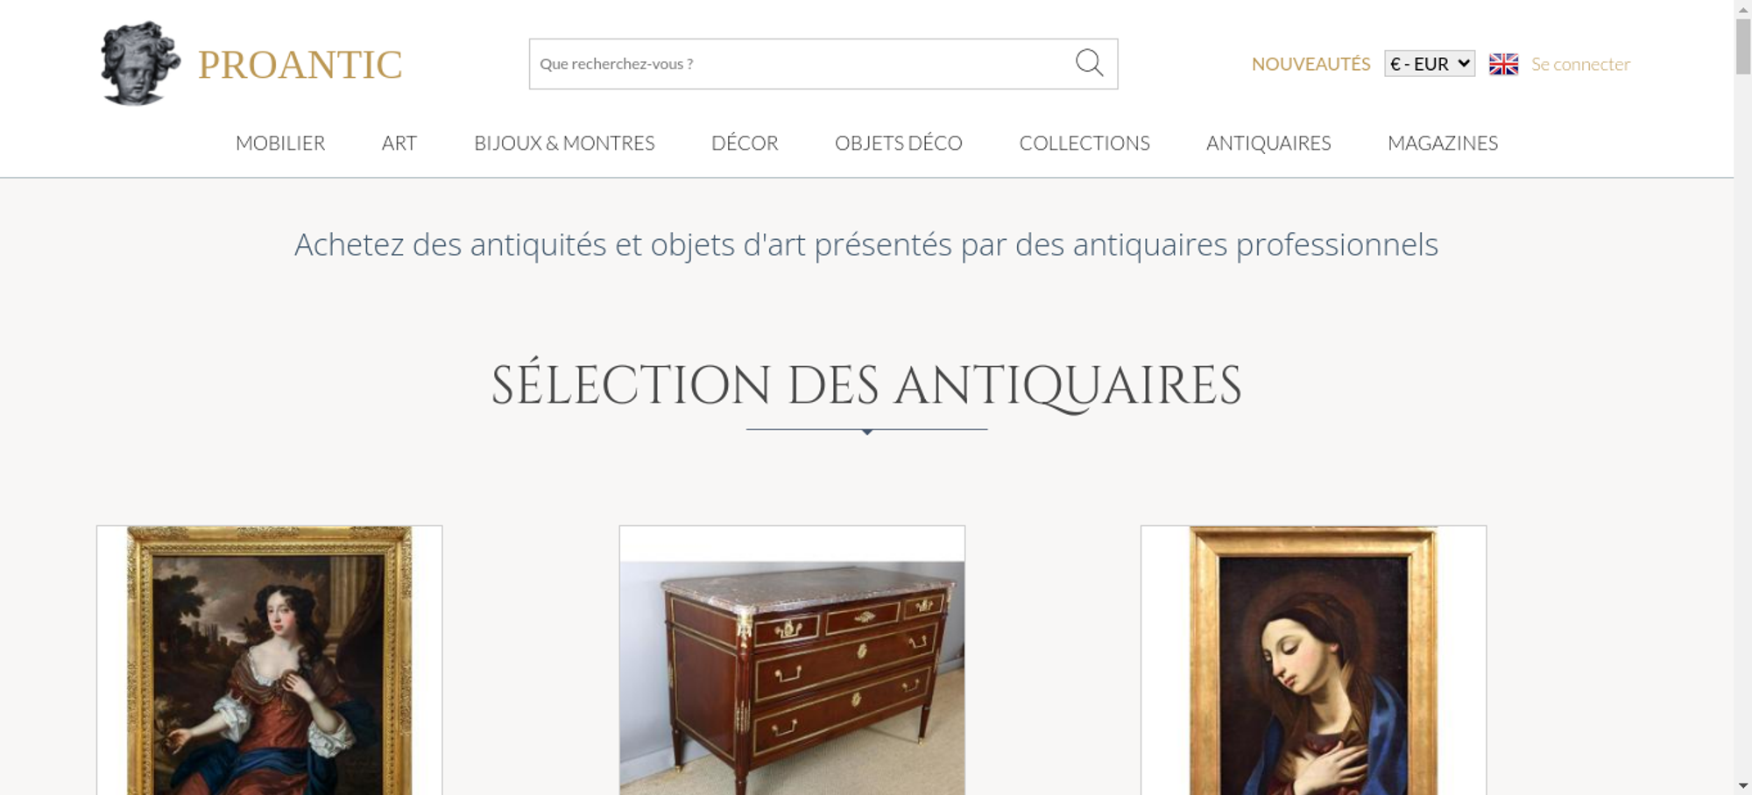The image size is (1752, 795).
Task: Click the Proantic cherub head logo
Action: (140, 63)
